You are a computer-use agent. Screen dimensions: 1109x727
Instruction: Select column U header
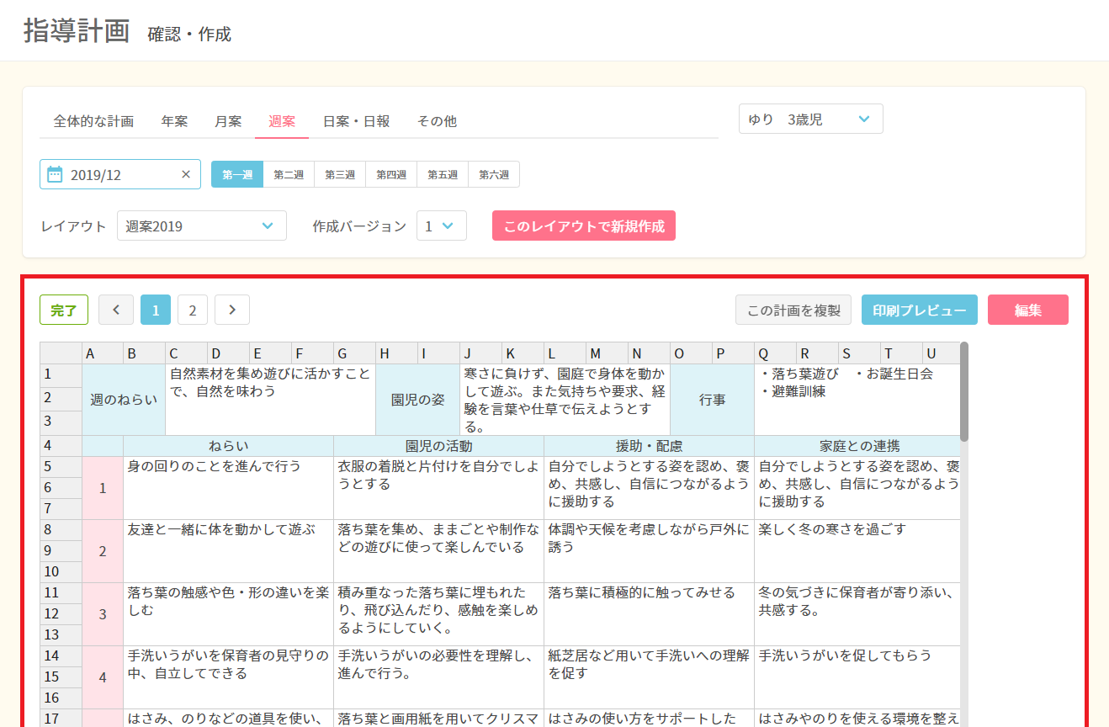[x=942, y=353]
